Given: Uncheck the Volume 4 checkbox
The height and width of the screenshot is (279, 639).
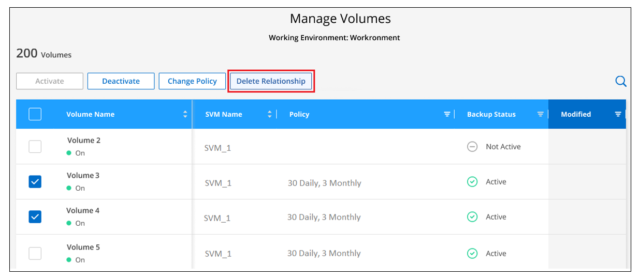Looking at the screenshot, I should click(x=35, y=217).
